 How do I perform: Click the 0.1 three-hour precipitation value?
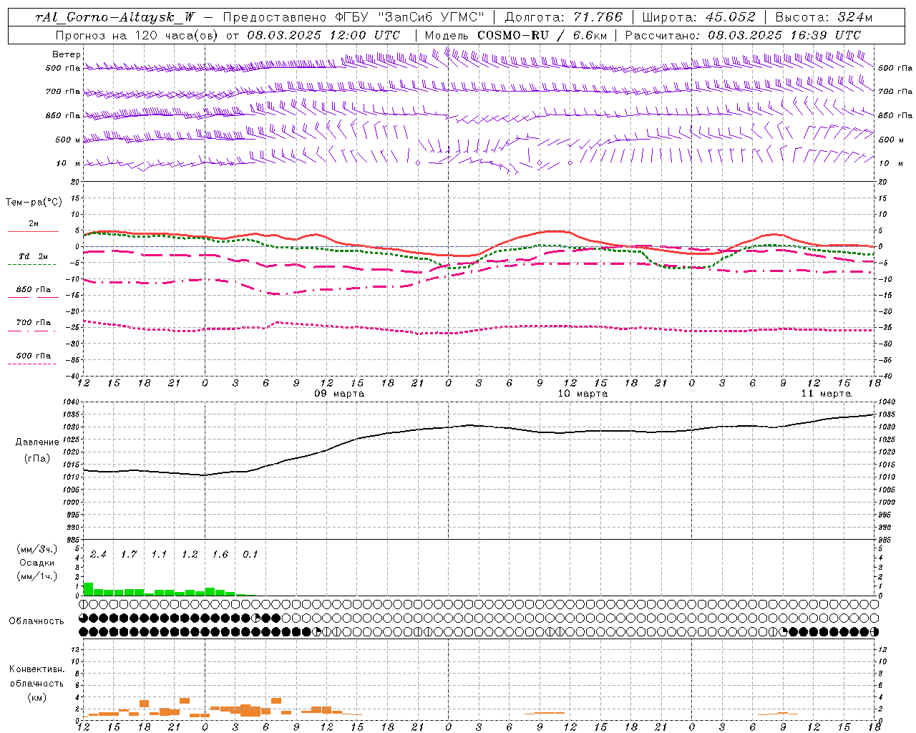click(250, 554)
